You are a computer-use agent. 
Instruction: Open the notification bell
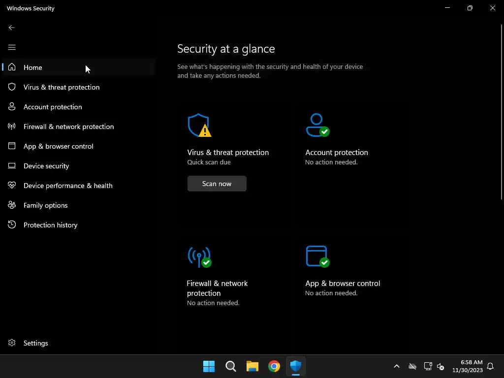(x=490, y=366)
